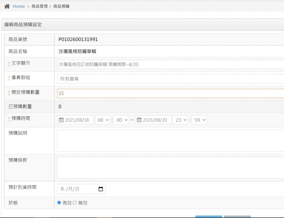Screen dimensions: 284x218
Task: Open the end hour dropdown showing 23
Action: tap(181, 120)
